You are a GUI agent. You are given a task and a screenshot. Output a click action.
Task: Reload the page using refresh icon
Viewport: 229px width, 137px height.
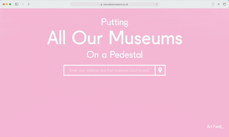(157, 4)
